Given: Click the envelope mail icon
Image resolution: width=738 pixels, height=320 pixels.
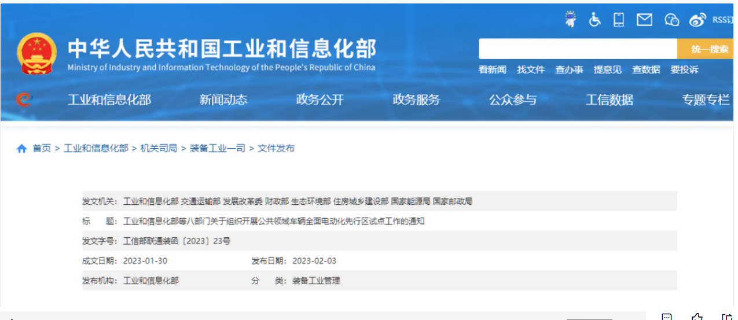Looking at the screenshot, I should click(644, 20).
